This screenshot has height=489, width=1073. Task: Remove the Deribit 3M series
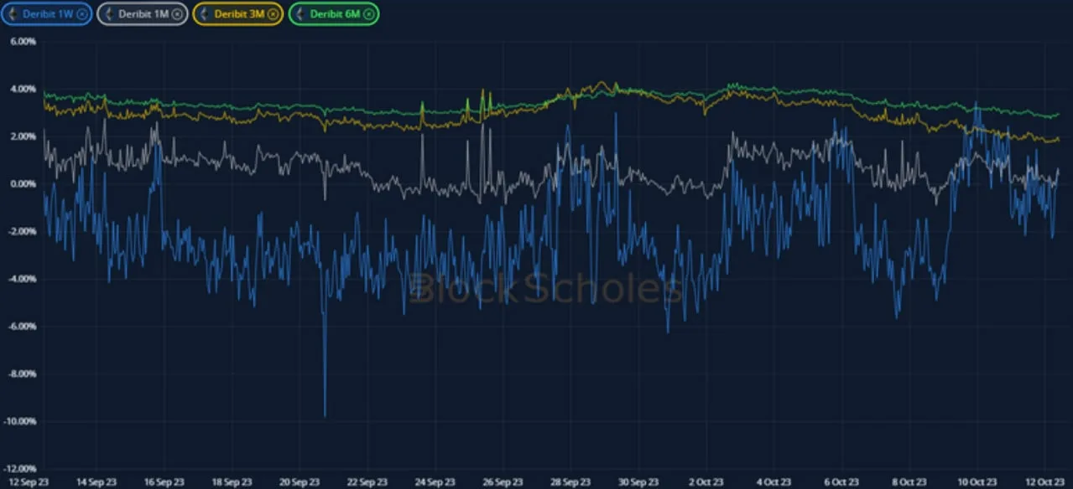point(273,14)
